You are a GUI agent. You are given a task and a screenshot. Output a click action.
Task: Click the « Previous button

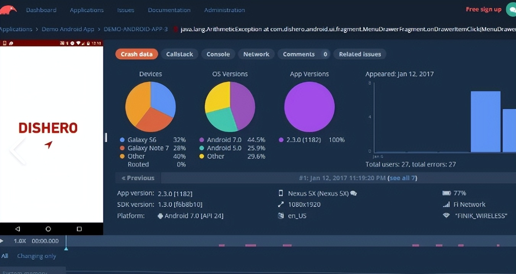click(x=138, y=178)
